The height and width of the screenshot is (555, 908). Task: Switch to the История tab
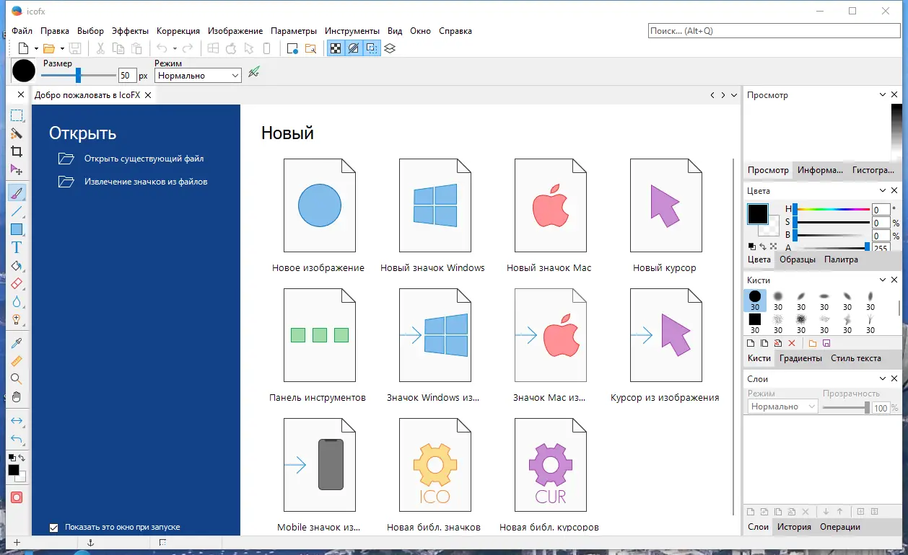[x=794, y=527]
